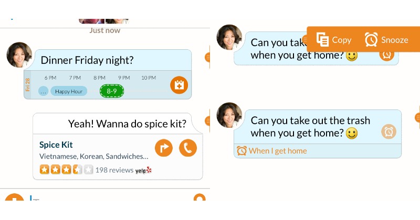Select the Happy Hour calendar event
The height and width of the screenshot is (220, 420).
pyautogui.click(x=69, y=92)
